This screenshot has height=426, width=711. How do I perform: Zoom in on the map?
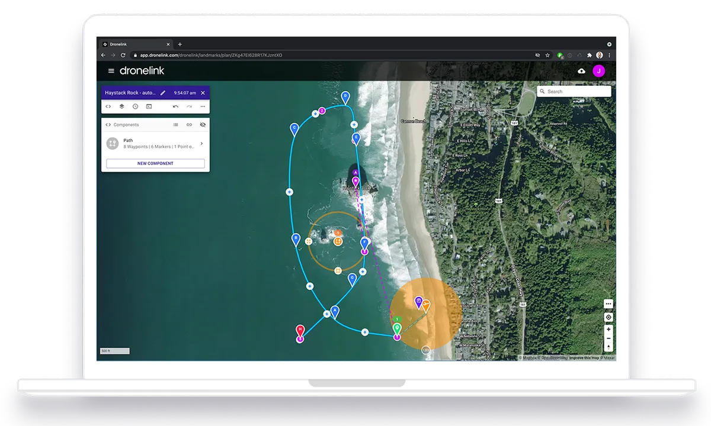[x=608, y=329]
